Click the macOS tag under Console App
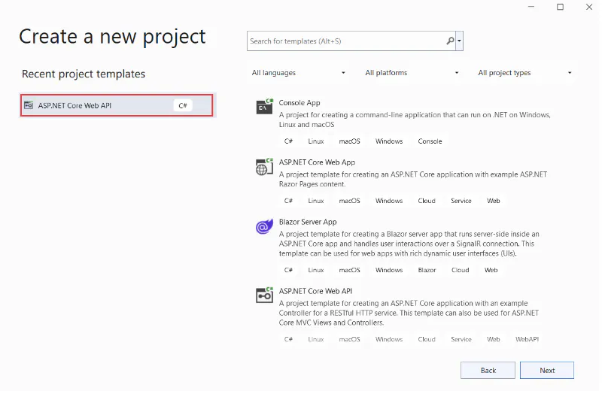 click(x=349, y=141)
